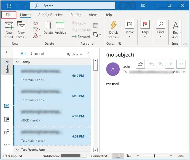Open the Junk dropdown icon
The height and width of the screenshot is (160, 190).
(x=37, y=36)
